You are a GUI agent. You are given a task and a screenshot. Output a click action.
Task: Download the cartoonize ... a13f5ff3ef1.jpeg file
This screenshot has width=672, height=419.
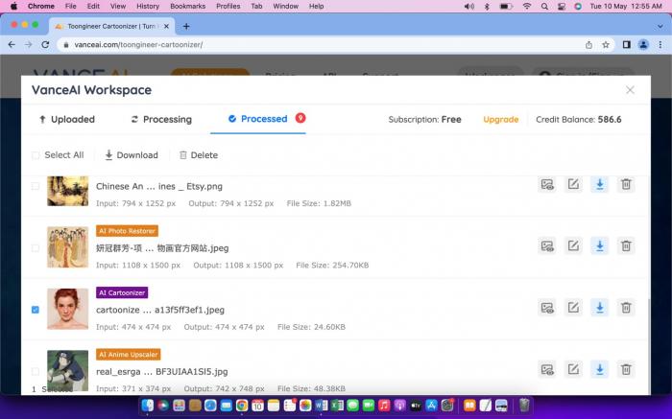point(600,308)
